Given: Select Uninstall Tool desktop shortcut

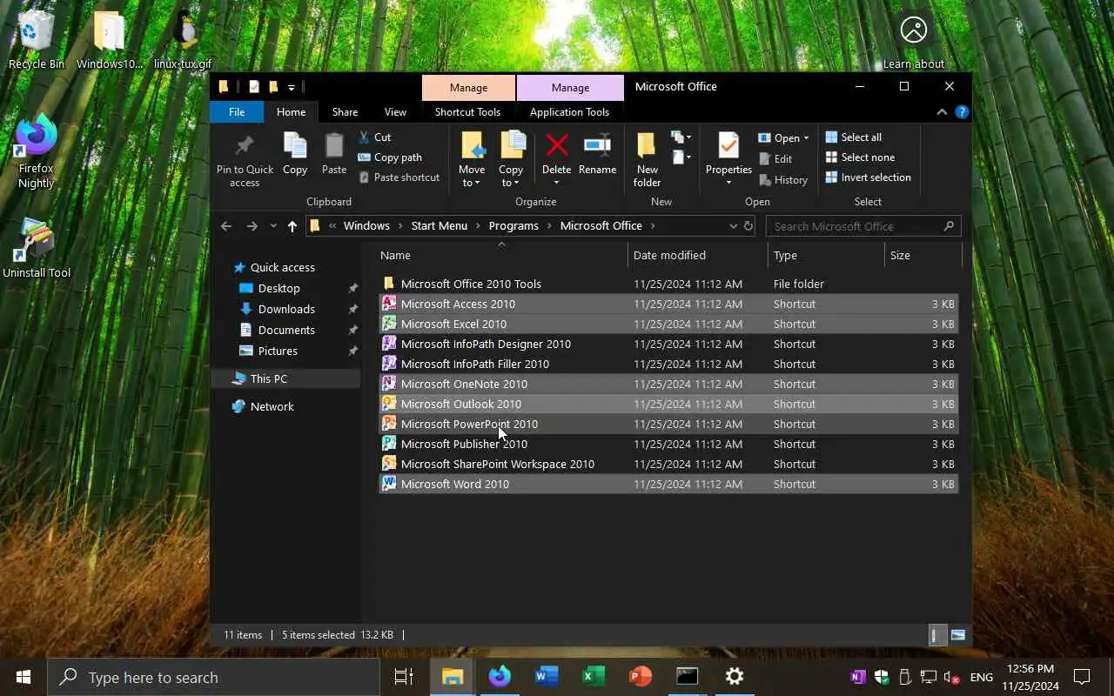Looking at the screenshot, I should click(37, 249).
